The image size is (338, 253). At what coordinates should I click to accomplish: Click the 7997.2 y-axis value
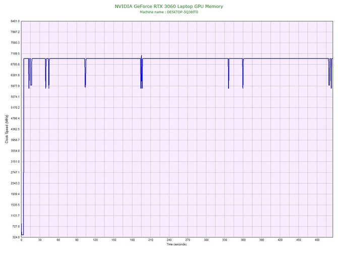[x=15, y=32]
